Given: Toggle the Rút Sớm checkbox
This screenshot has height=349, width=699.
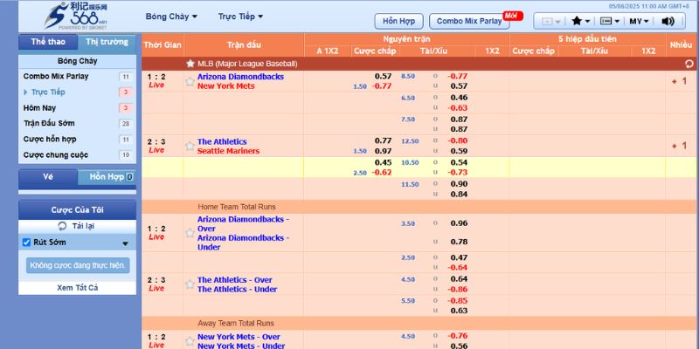Looking at the screenshot, I should (x=26, y=243).
